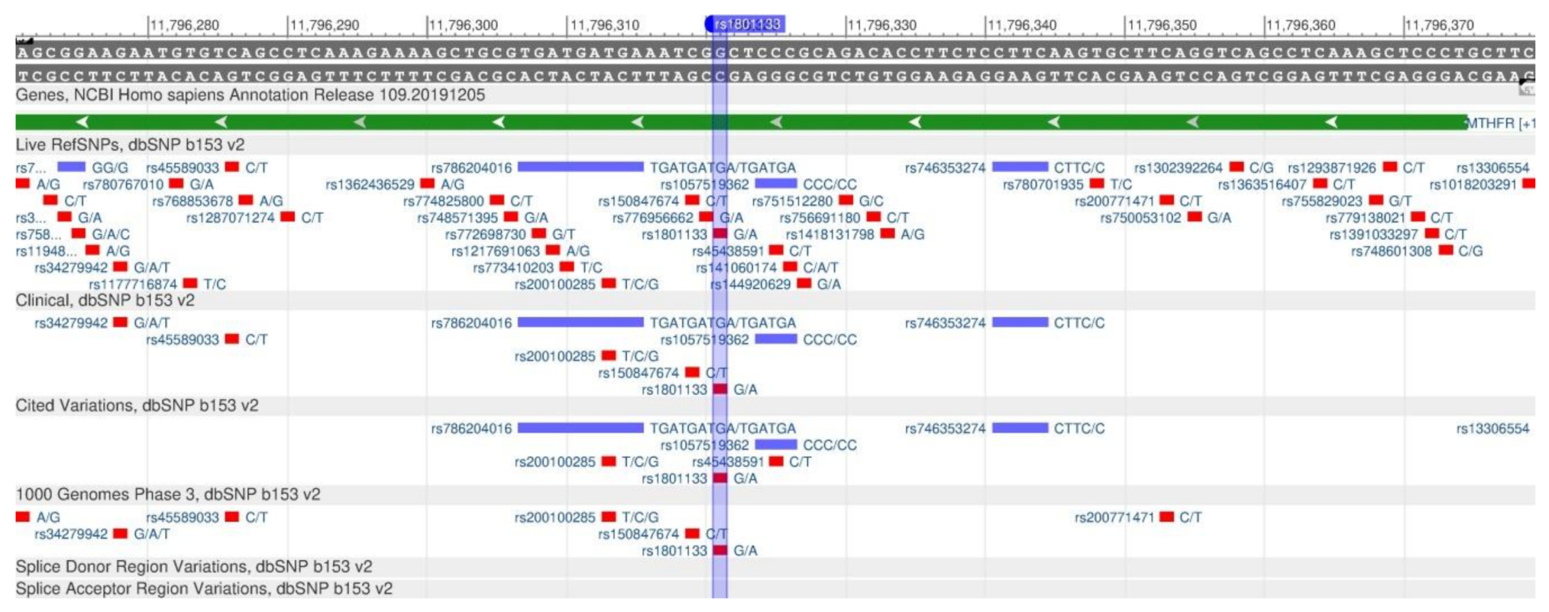Click the rs1801133 marker on the ruler

click(745, 24)
